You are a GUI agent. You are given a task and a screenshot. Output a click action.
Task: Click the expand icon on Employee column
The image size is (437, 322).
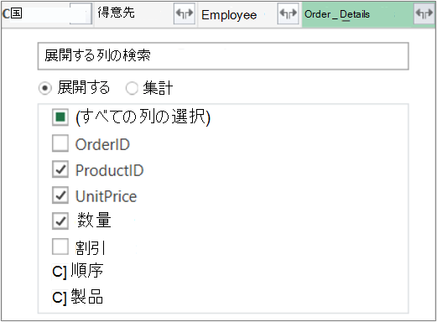click(288, 13)
